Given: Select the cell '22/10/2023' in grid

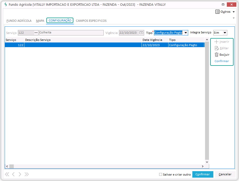Looking at the screenshot, I should 155,45.
